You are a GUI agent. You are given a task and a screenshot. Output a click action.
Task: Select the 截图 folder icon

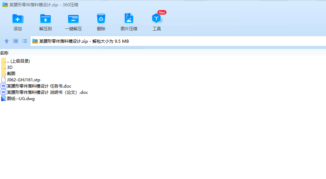tap(3, 73)
